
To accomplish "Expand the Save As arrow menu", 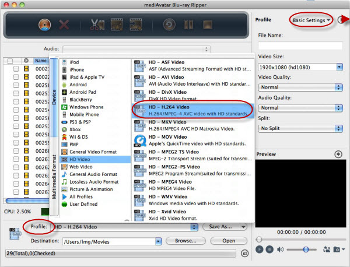I will click(x=243, y=227).
